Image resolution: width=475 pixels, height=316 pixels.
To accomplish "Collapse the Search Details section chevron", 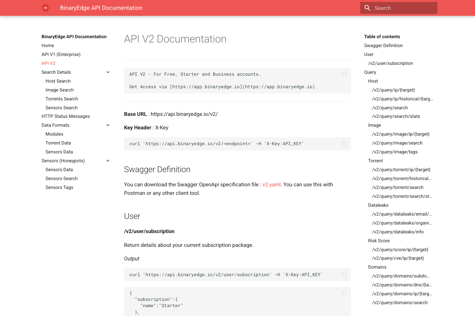I will pos(108,72).
